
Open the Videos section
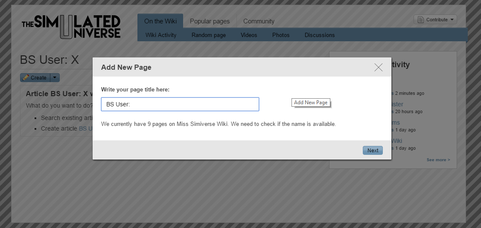[249, 35]
